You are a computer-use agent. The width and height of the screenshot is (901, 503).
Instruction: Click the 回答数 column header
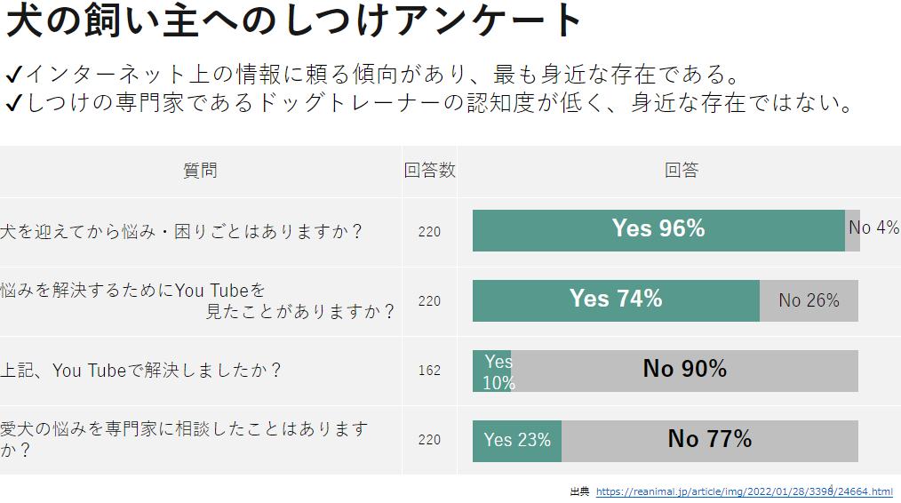tap(429, 171)
